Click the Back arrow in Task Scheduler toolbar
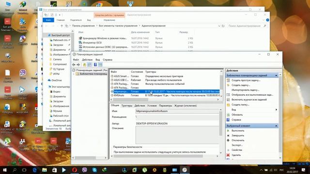 click(74, 65)
